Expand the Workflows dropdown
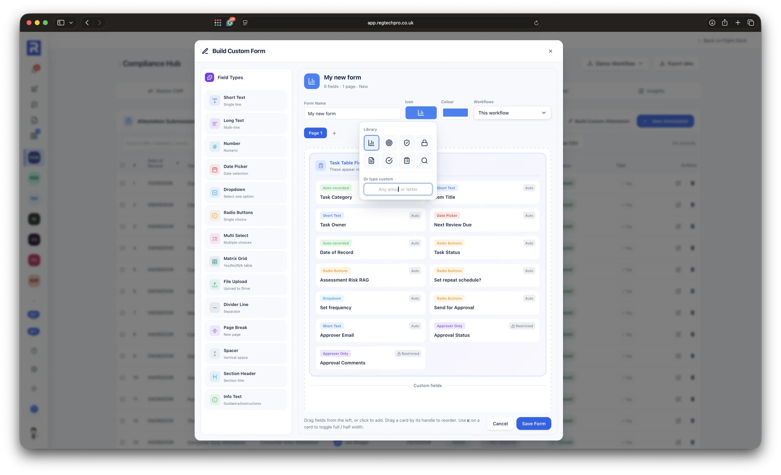This screenshot has height=475, width=781. pyautogui.click(x=512, y=113)
